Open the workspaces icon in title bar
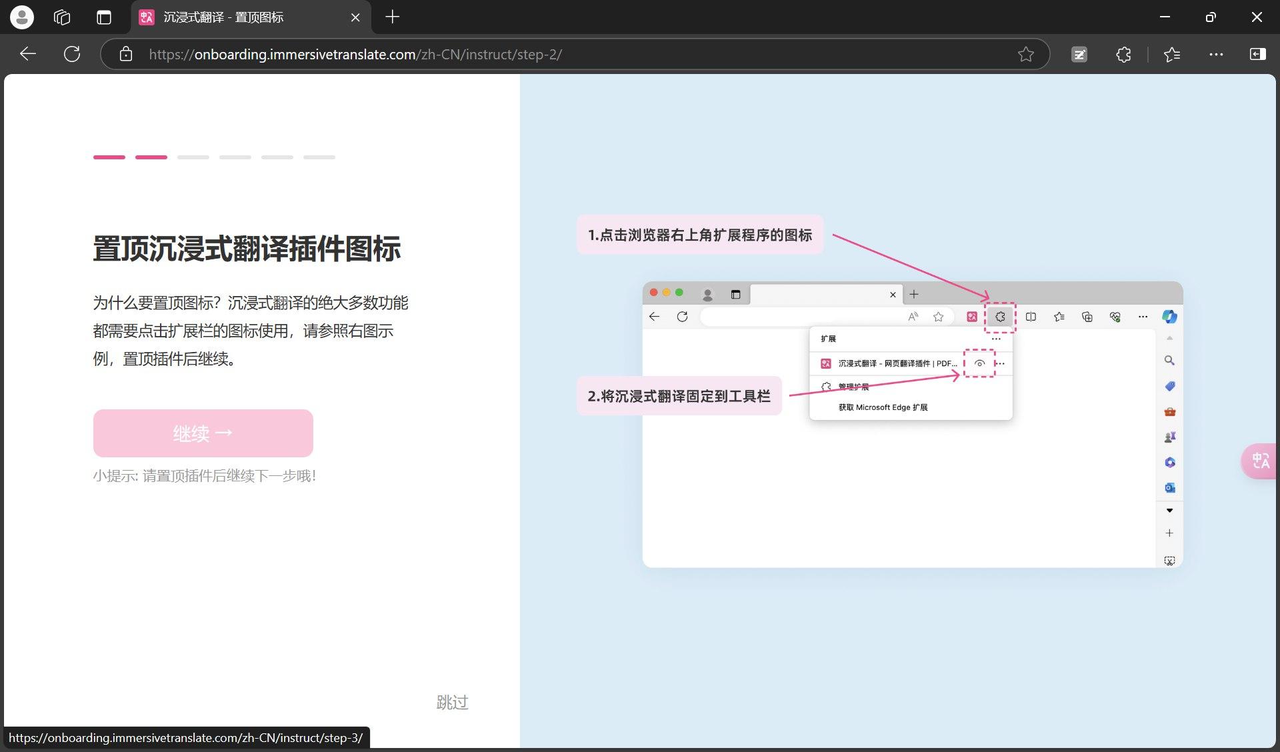The height and width of the screenshot is (752, 1280). pos(62,17)
